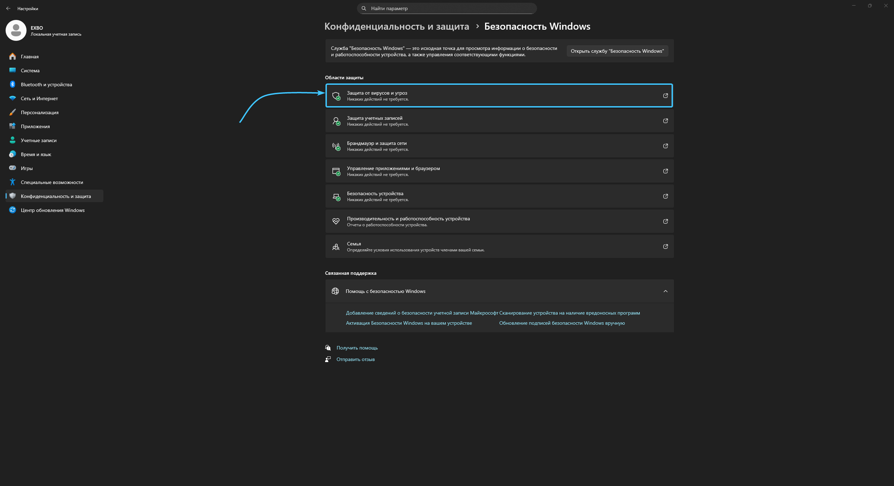Open Центр обновления Windows in the sidebar
Image resolution: width=894 pixels, height=486 pixels.
[x=52, y=210]
